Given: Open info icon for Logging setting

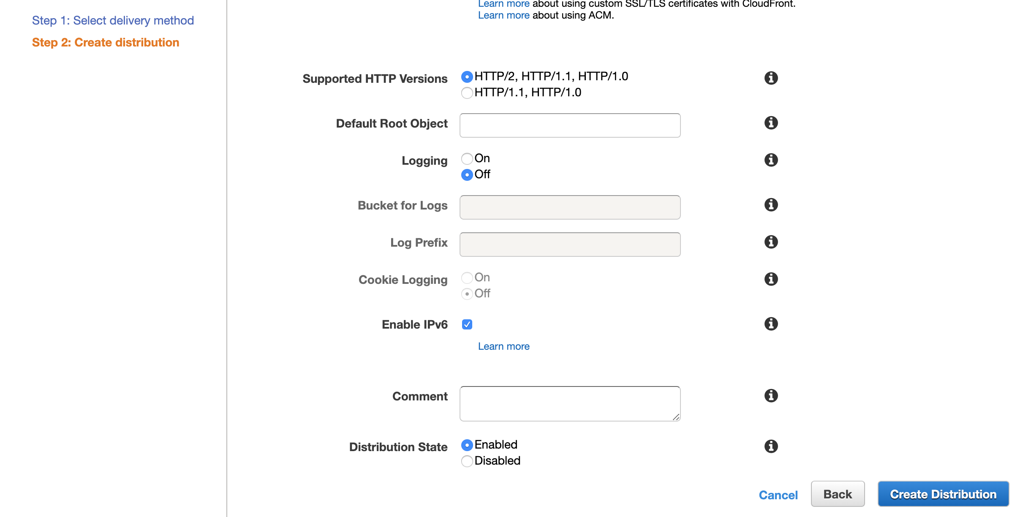Looking at the screenshot, I should (771, 160).
